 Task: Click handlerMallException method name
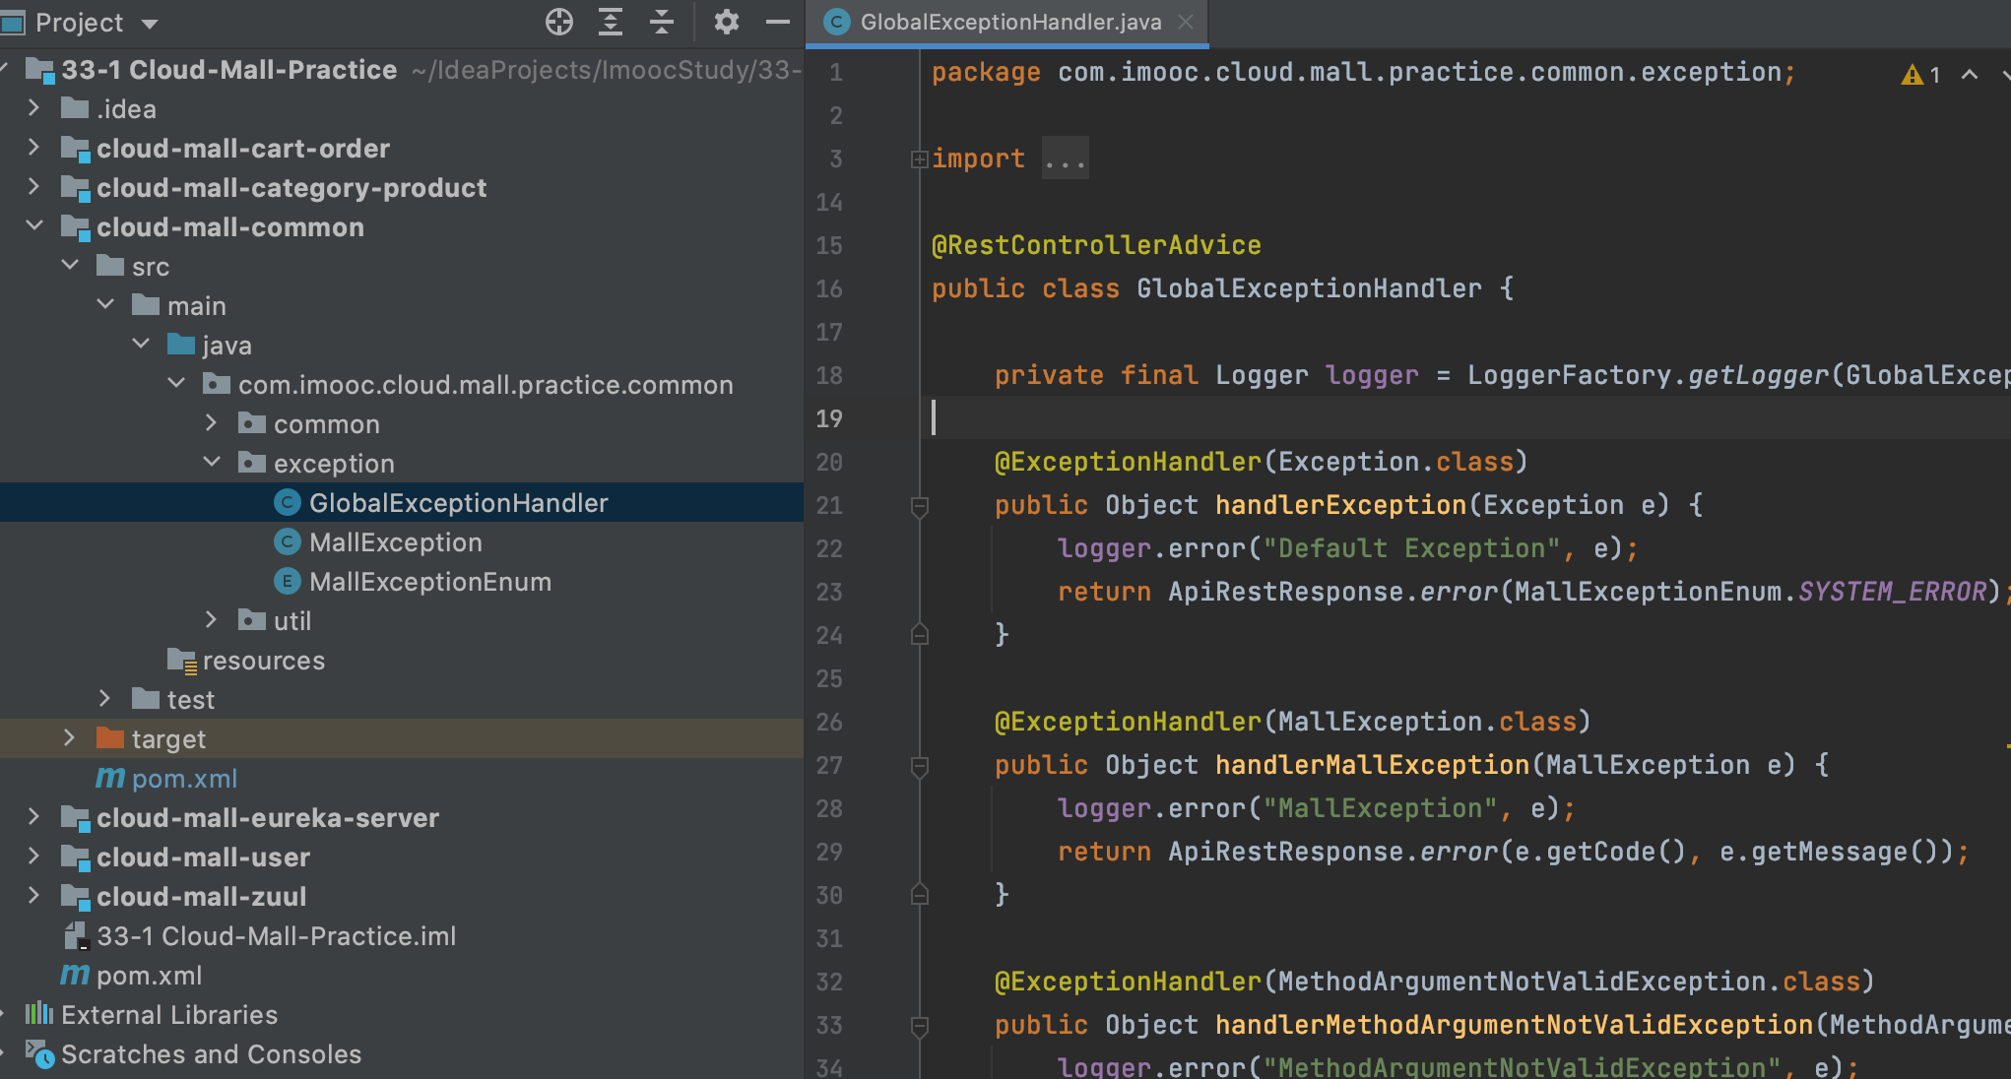coord(1372,765)
